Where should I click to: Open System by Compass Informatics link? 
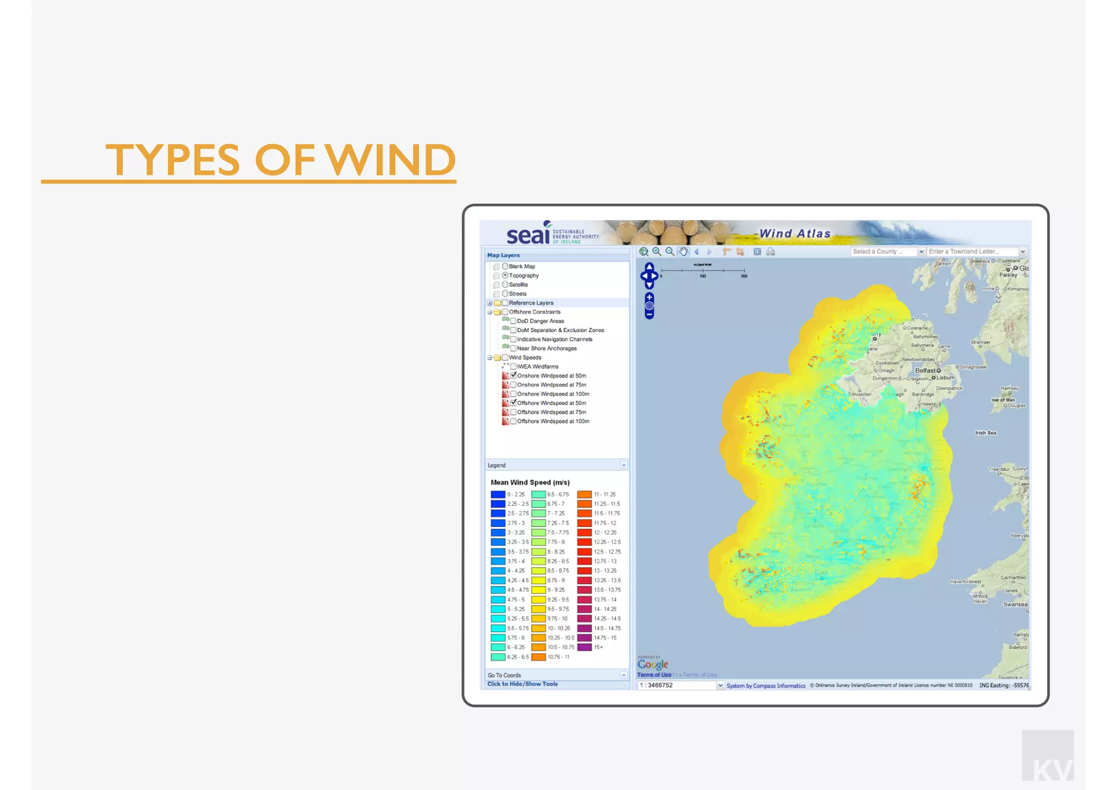[x=765, y=686]
